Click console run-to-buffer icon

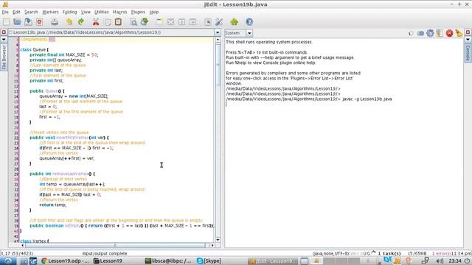420,33
